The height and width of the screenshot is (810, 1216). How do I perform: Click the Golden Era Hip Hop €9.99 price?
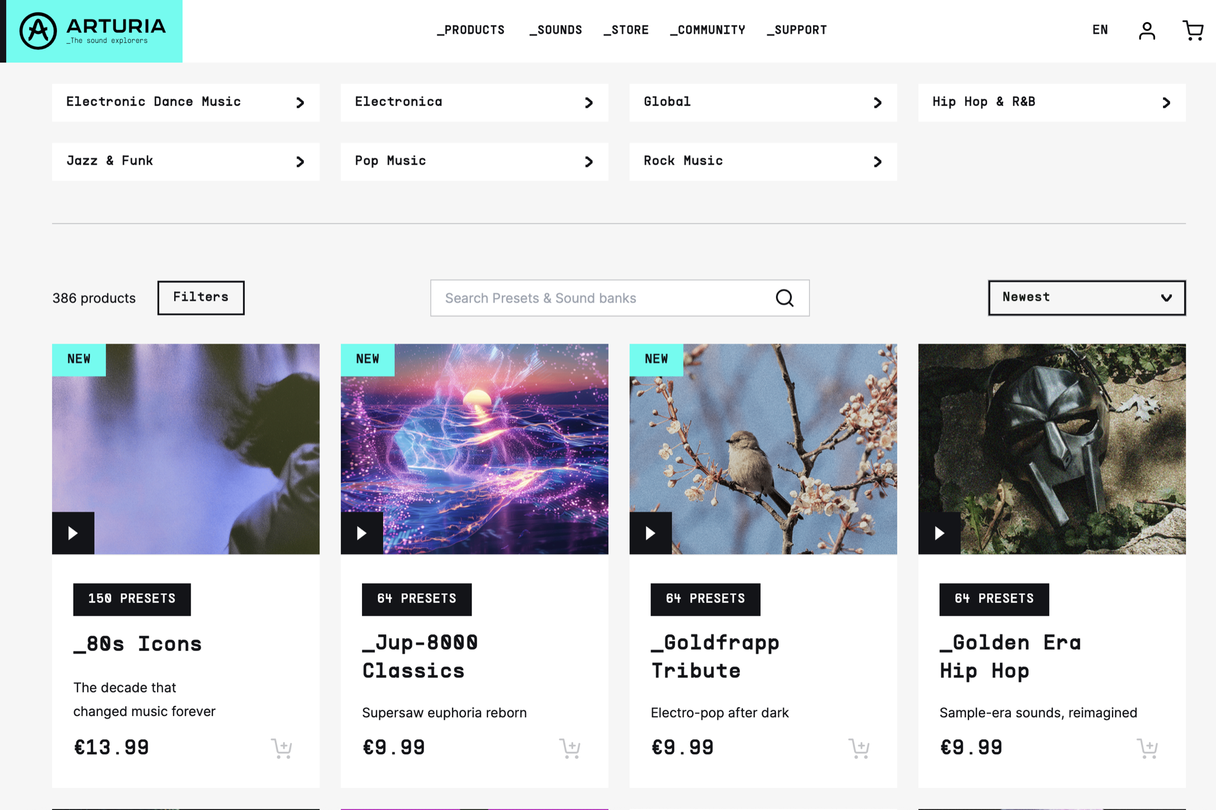click(x=971, y=748)
